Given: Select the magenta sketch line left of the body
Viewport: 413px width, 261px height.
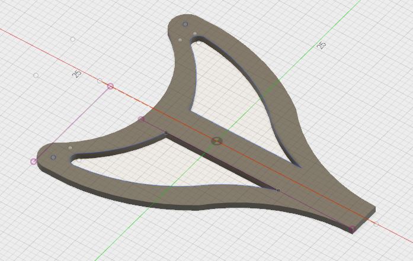Looking at the screenshot, I should tap(71, 124).
